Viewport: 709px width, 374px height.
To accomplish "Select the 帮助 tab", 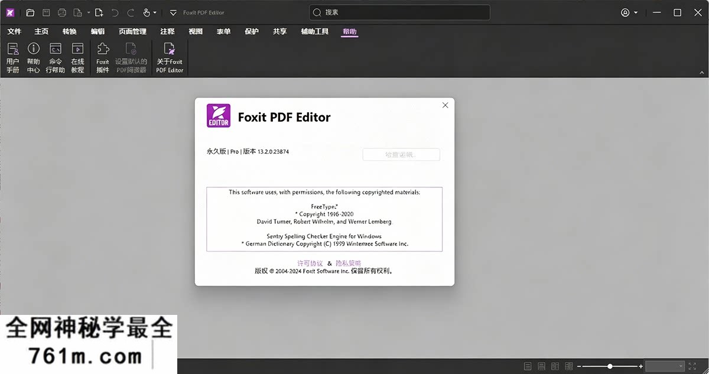I will [349, 31].
